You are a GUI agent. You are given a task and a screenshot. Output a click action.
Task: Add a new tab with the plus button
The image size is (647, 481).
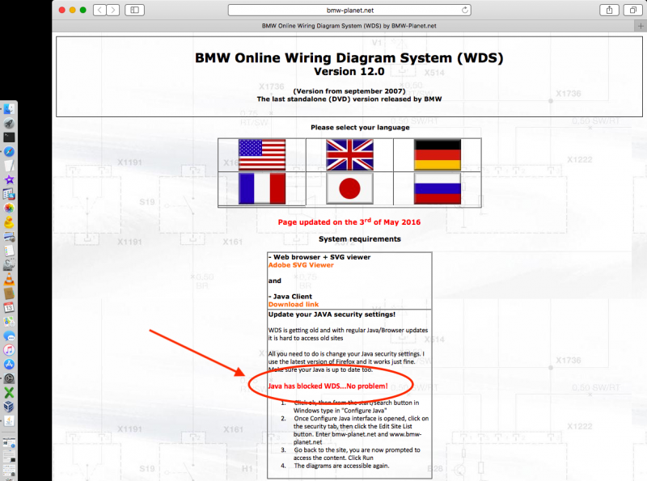641,26
